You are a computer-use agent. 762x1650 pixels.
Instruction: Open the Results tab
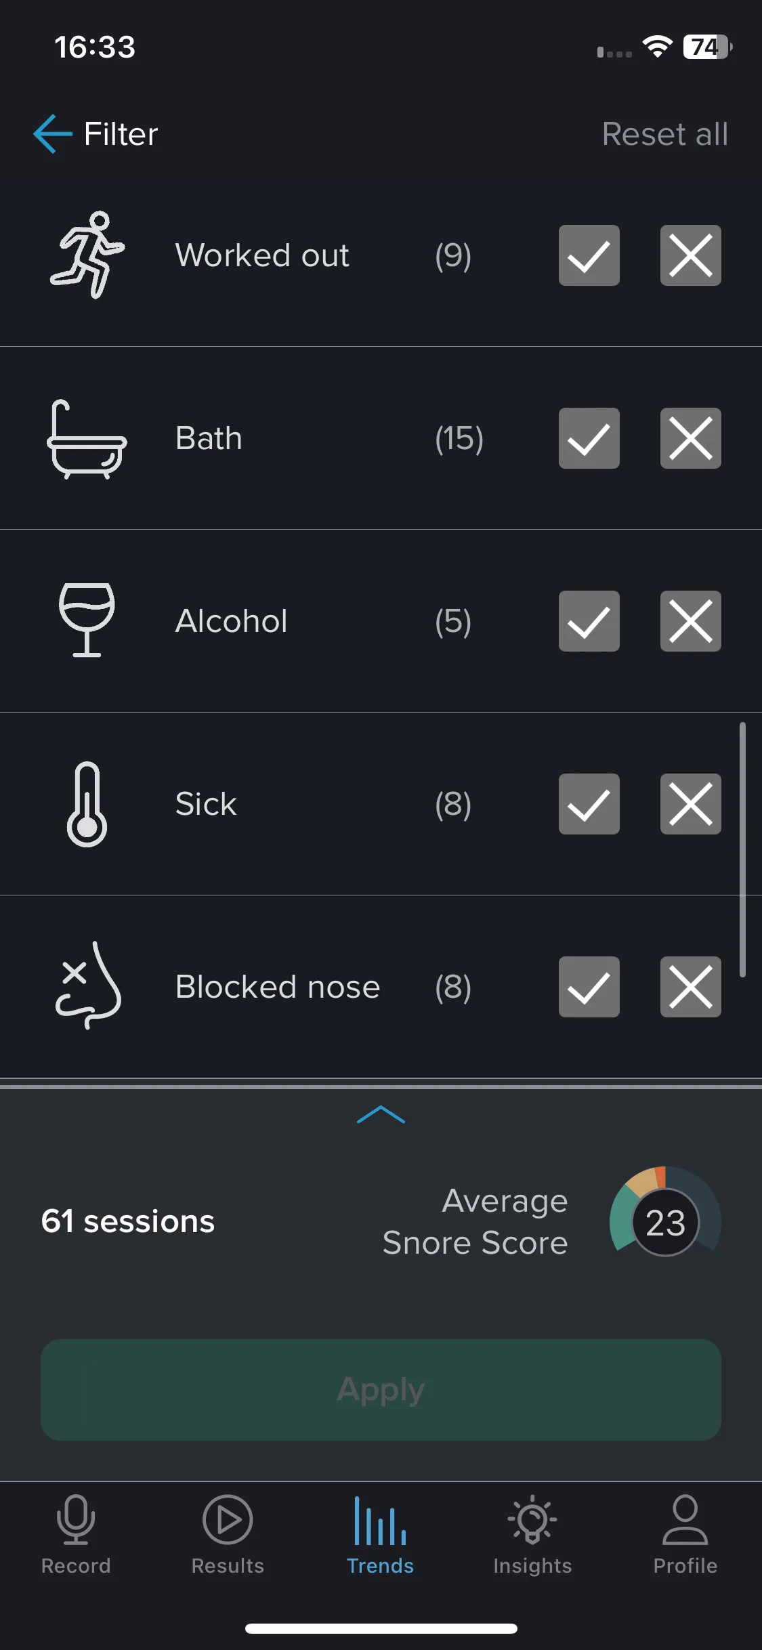pyautogui.click(x=228, y=1536)
